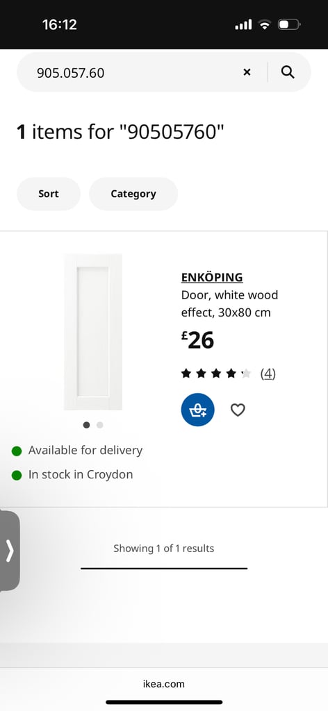Image resolution: width=328 pixels, height=711 pixels.
Task: Select the second image carousel dot
Action: pos(100,425)
